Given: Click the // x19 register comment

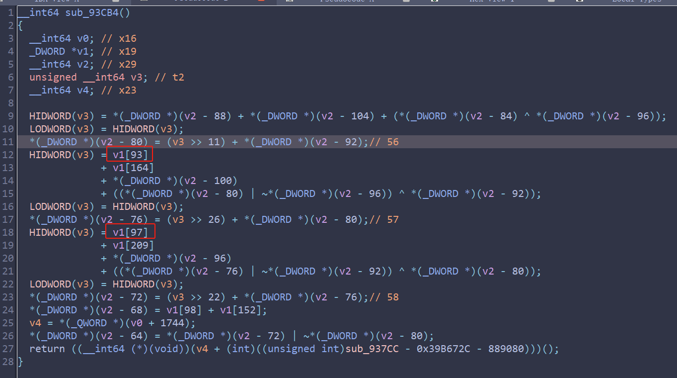Looking at the screenshot, I should [118, 51].
